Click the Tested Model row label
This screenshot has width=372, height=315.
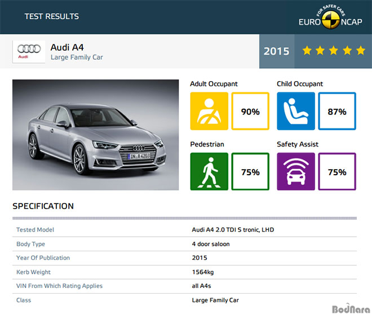click(35, 229)
